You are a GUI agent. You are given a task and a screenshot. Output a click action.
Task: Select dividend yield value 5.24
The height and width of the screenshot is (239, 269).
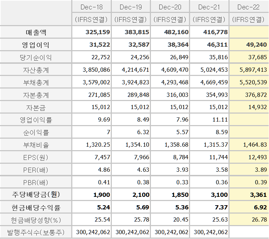coord(103,207)
